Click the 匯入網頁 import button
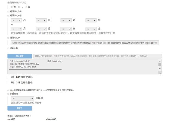 pos(20,56)
